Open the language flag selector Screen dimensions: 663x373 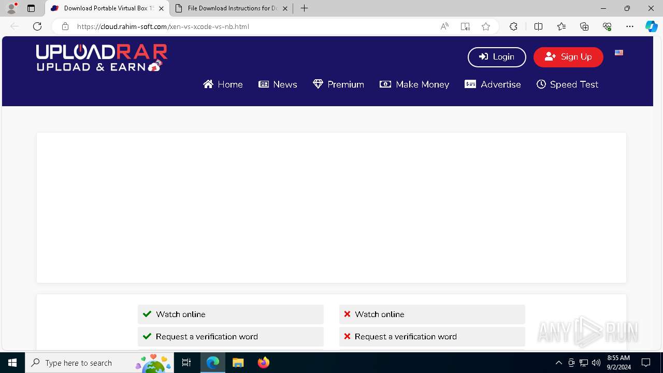pos(619,52)
